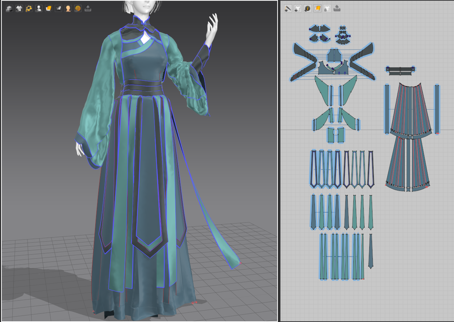This screenshot has width=454, height=322.
Task: Select the waistband pattern piece in 2D window
Action: tap(400, 71)
